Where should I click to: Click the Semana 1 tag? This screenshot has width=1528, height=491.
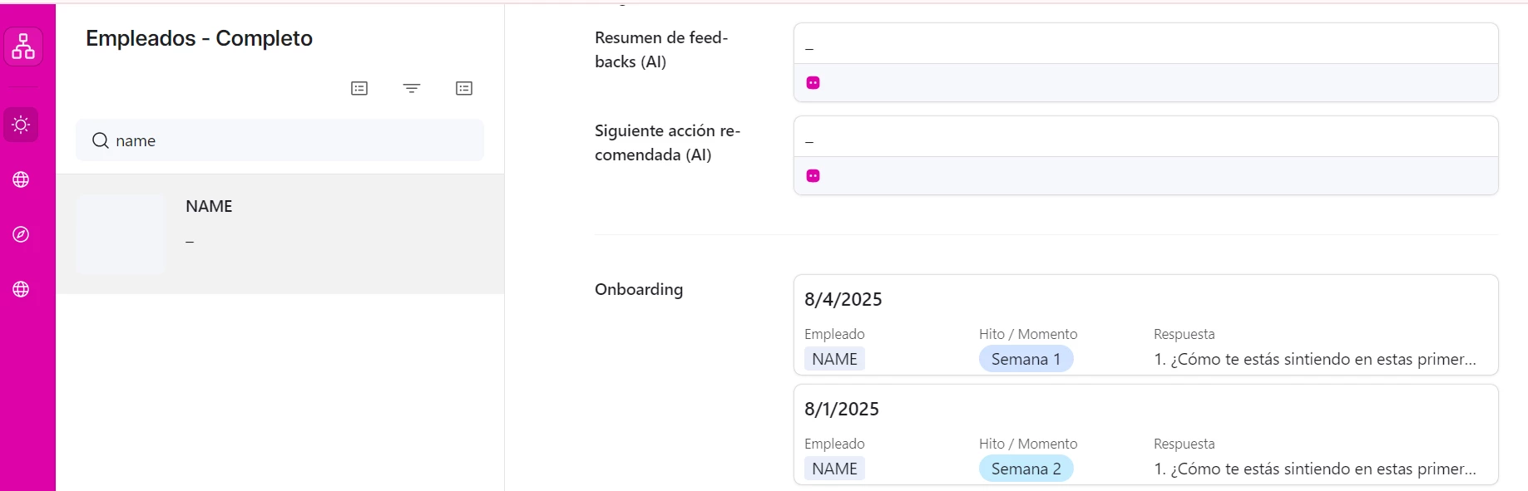coord(1026,359)
